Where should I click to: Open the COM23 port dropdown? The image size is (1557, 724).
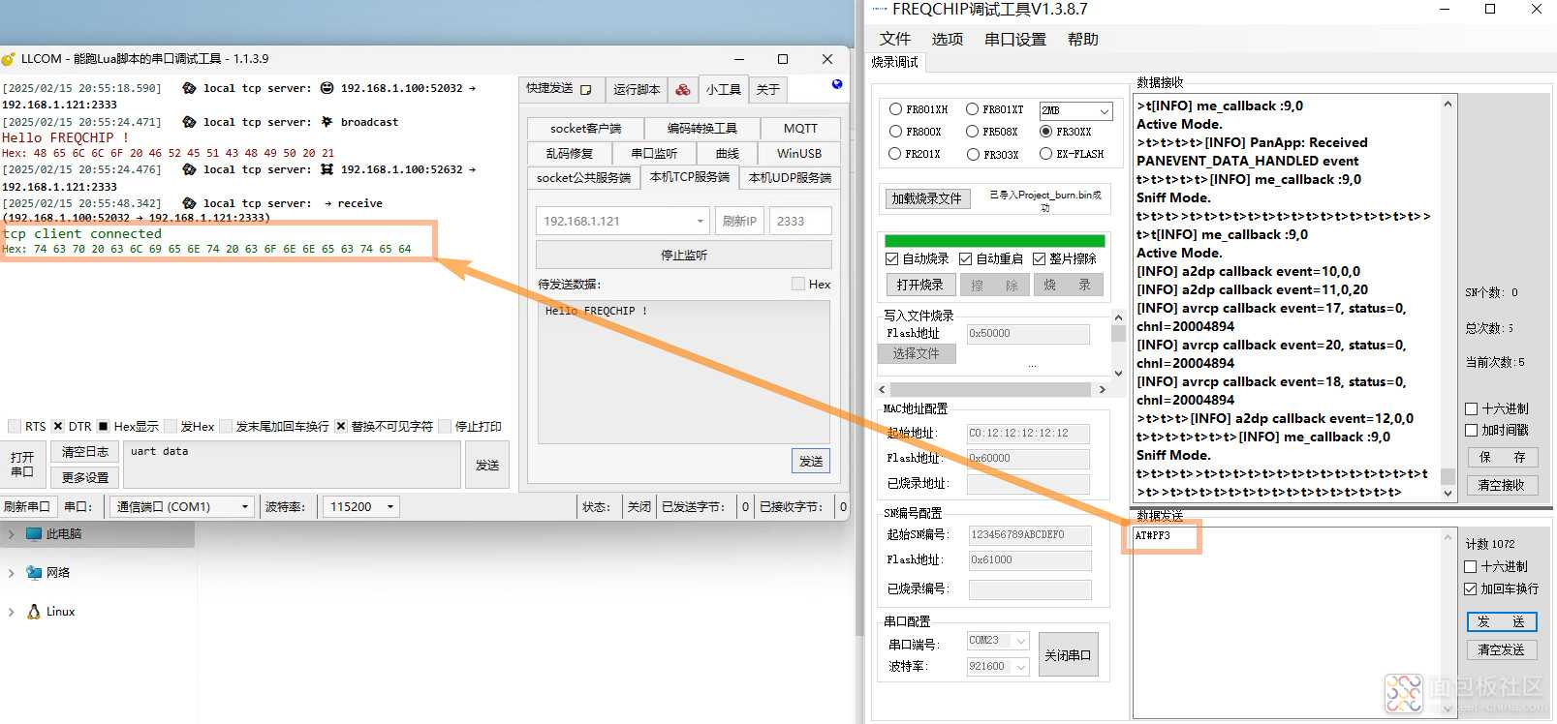pos(998,641)
